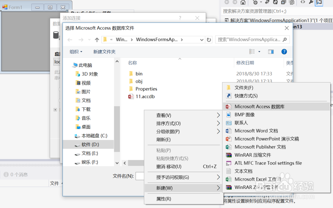The height and width of the screenshot is (208, 333).
Task: Create a new 快捷方式(S)
Action: 276,96
